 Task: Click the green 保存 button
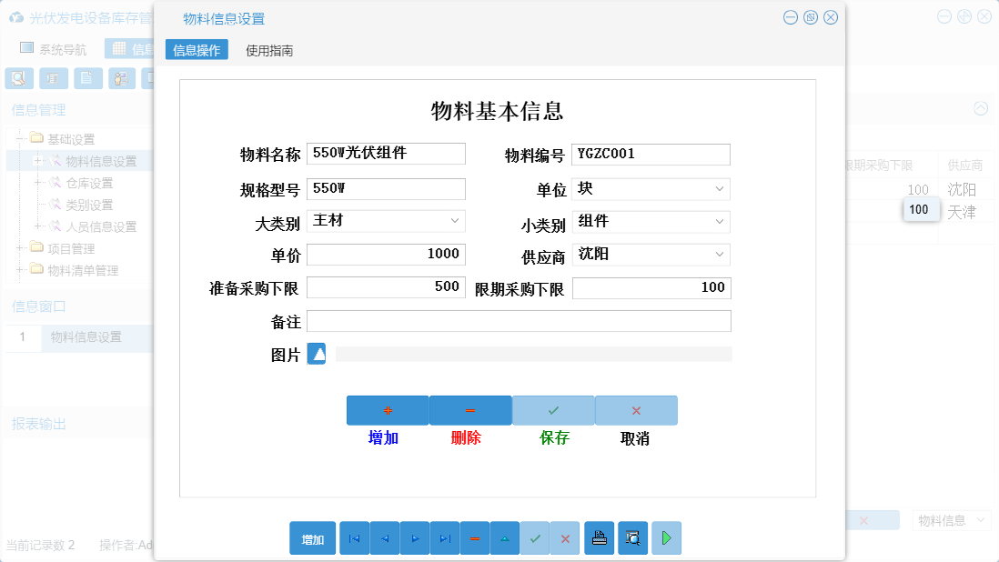552,410
